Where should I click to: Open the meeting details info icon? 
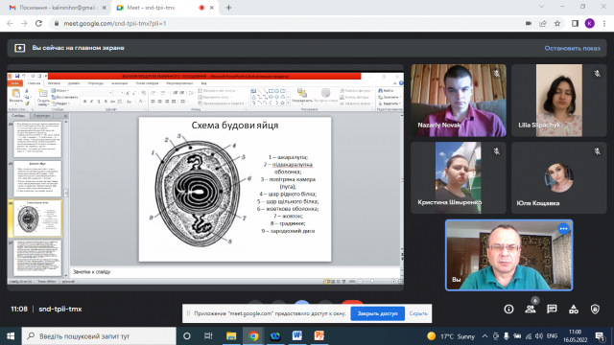click(508, 309)
